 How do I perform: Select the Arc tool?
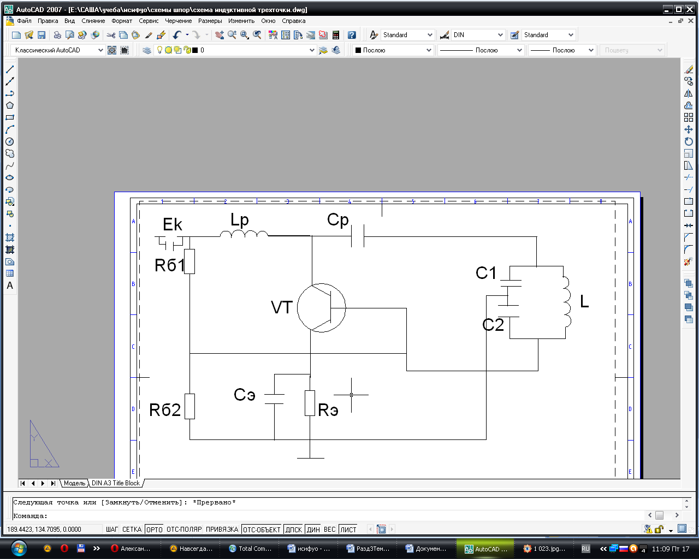pos(10,129)
